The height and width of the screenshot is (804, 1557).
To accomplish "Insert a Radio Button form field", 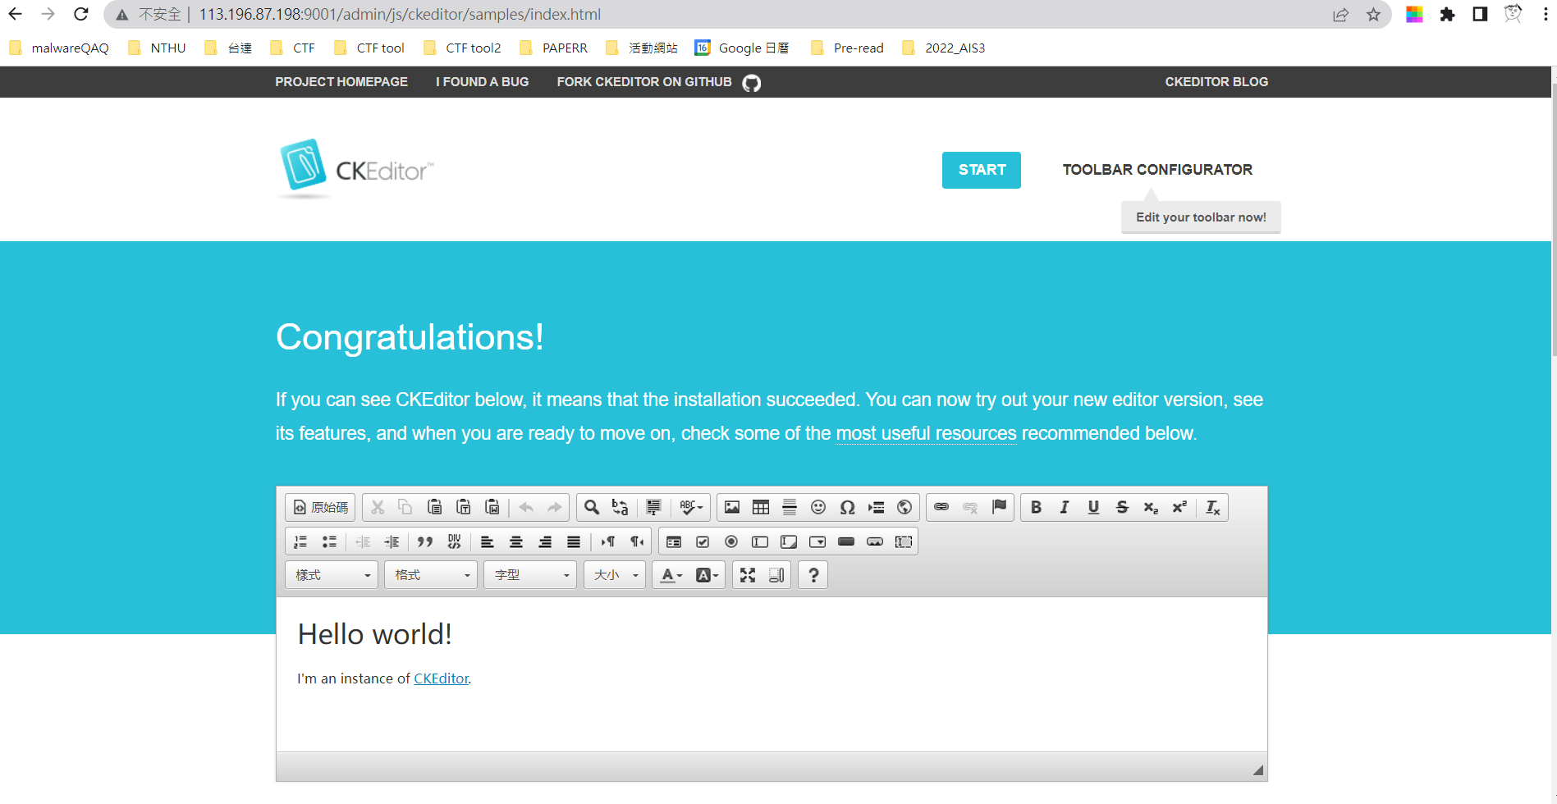I will 731,542.
